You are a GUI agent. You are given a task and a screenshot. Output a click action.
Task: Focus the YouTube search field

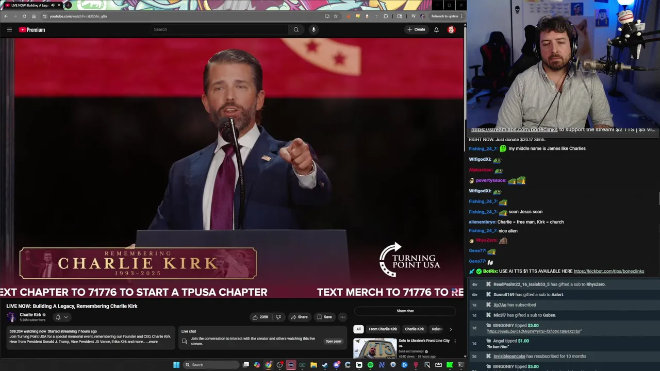coord(220,29)
